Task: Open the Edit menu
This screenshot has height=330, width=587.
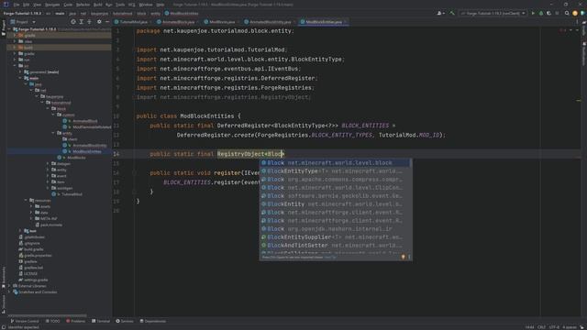Action: tap(27, 5)
